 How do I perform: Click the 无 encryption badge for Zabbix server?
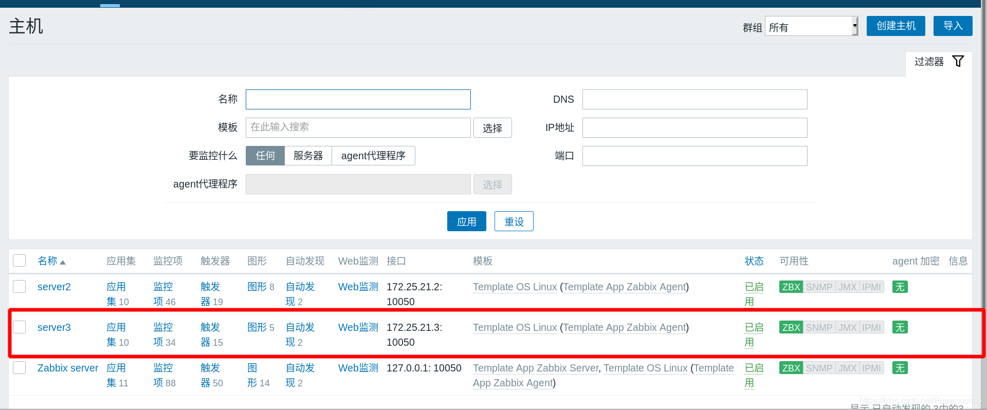tap(900, 368)
